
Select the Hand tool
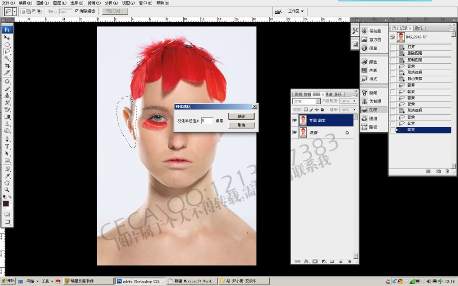(7, 183)
